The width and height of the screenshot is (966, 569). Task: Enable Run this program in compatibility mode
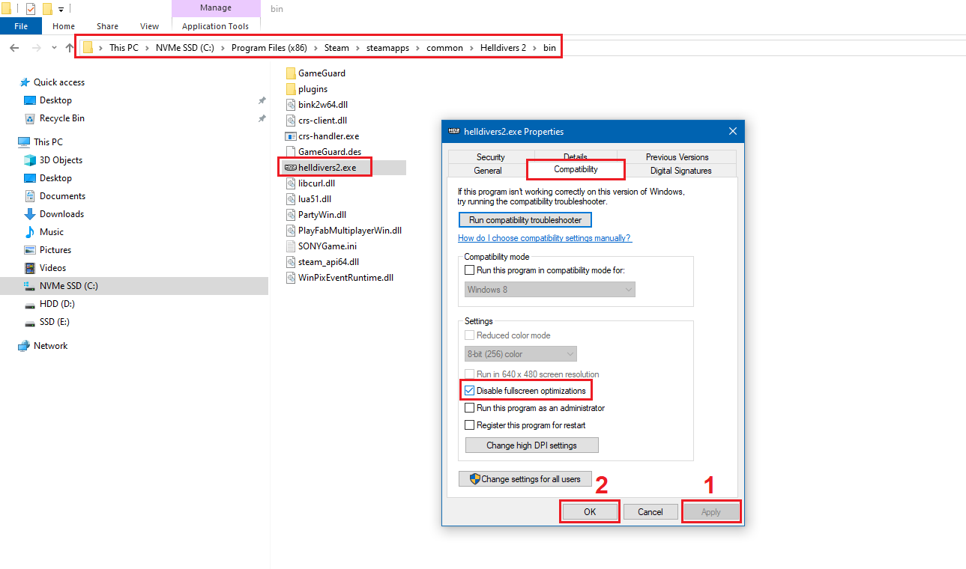click(x=470, y=270)
